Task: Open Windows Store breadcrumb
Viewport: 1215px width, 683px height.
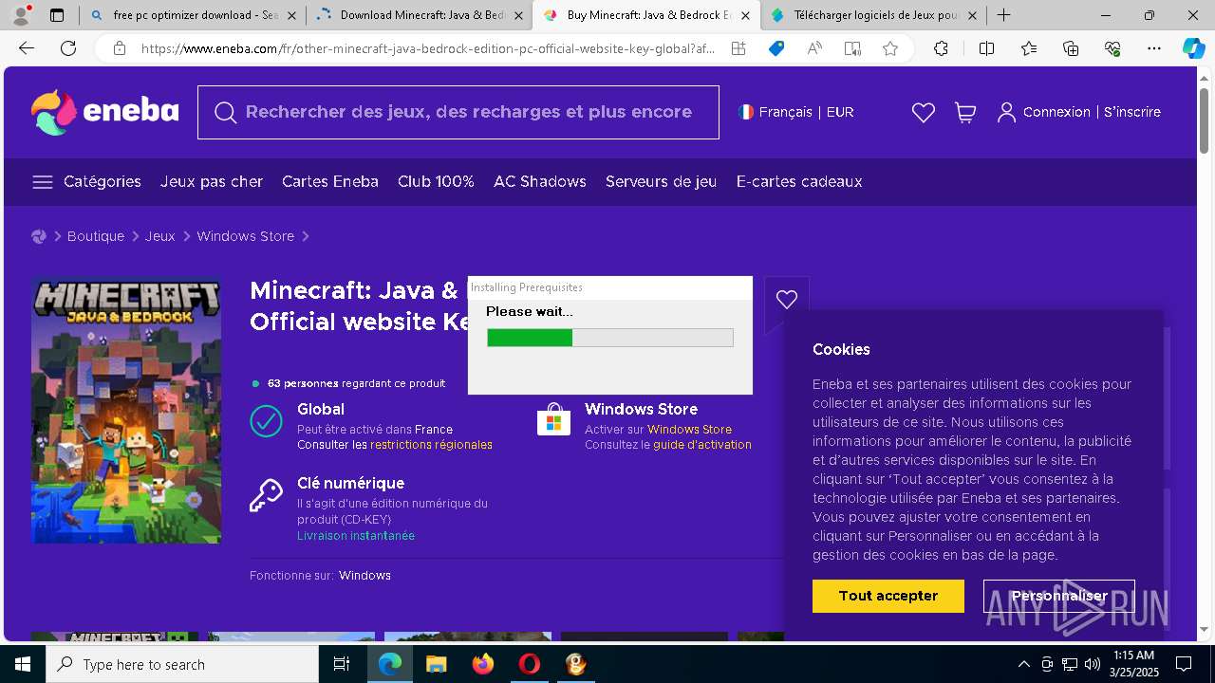Action: click(246, 236)
